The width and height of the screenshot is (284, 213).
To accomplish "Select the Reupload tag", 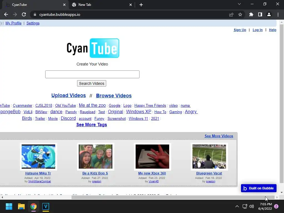I will pos(87,112).
